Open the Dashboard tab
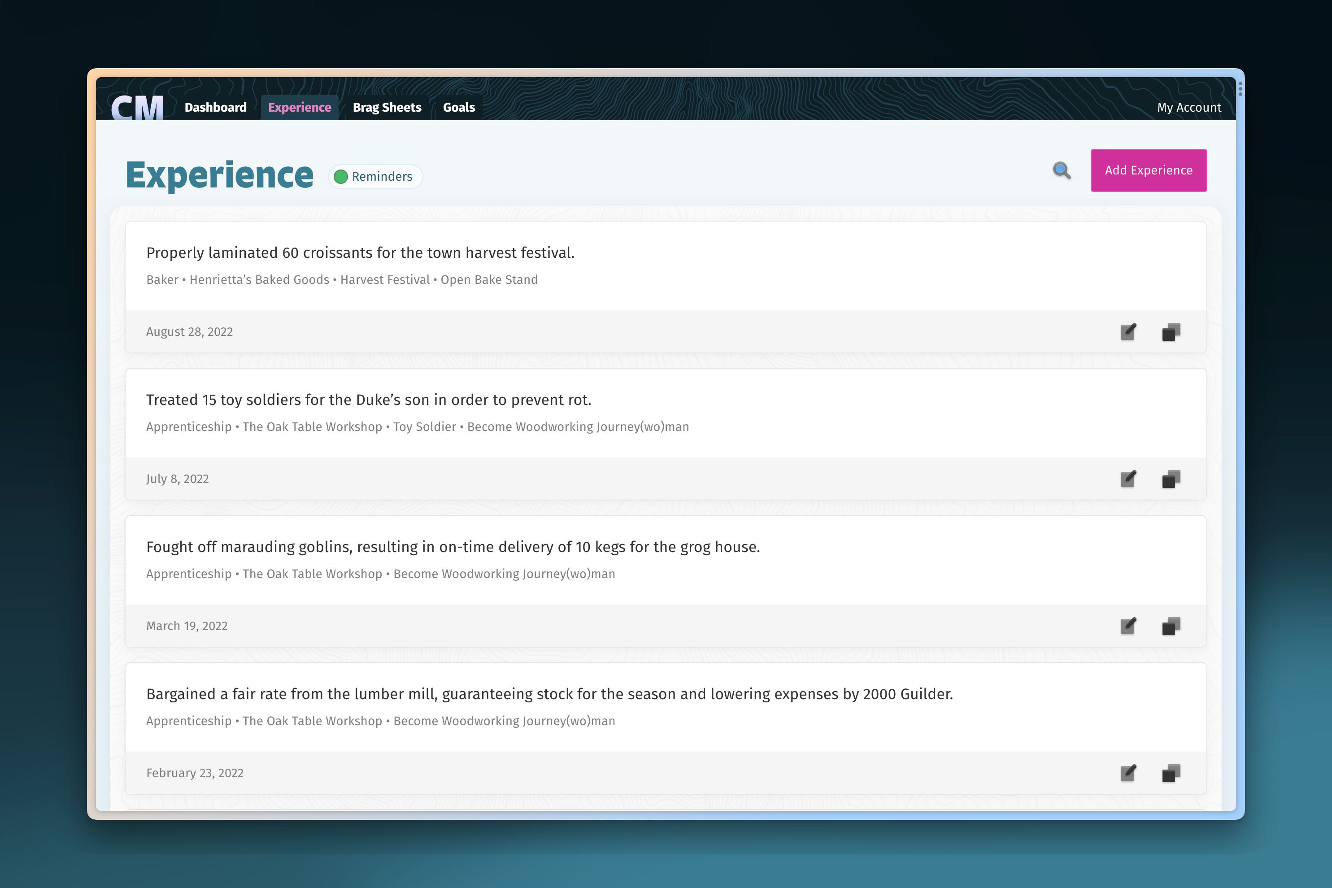Viewport: 1332px width, 888px height. pyautogui.click(x=215, y=108)
